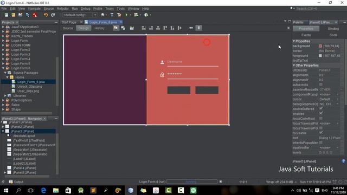
Task: Open the inputVerifier dropdown
Action: point(338,147)
